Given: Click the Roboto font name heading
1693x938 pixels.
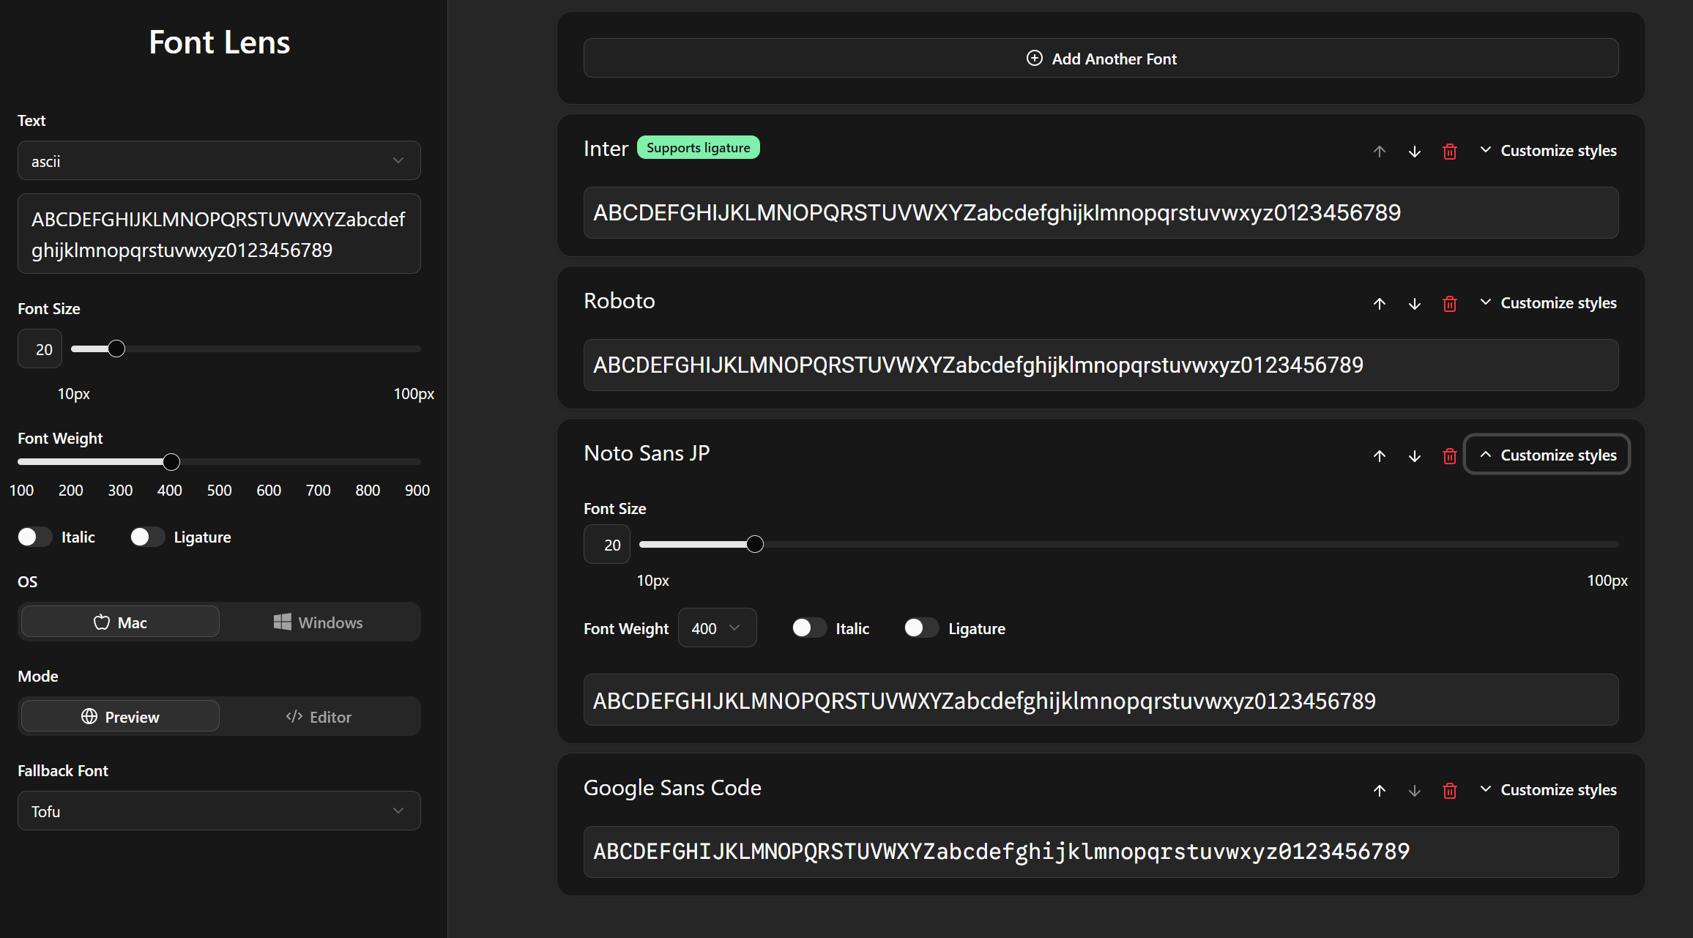Looking at the screenshot, I should coord(619,300).
